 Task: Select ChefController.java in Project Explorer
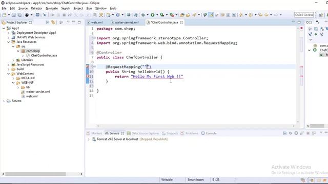tap(44, 56)
